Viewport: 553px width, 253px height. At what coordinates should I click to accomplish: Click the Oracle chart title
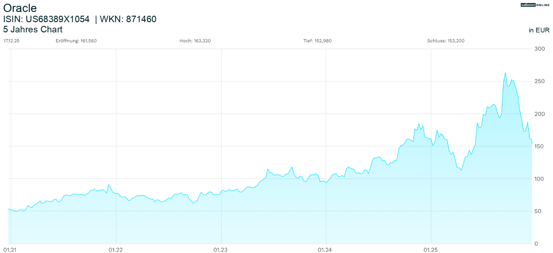tap(20, 8)
